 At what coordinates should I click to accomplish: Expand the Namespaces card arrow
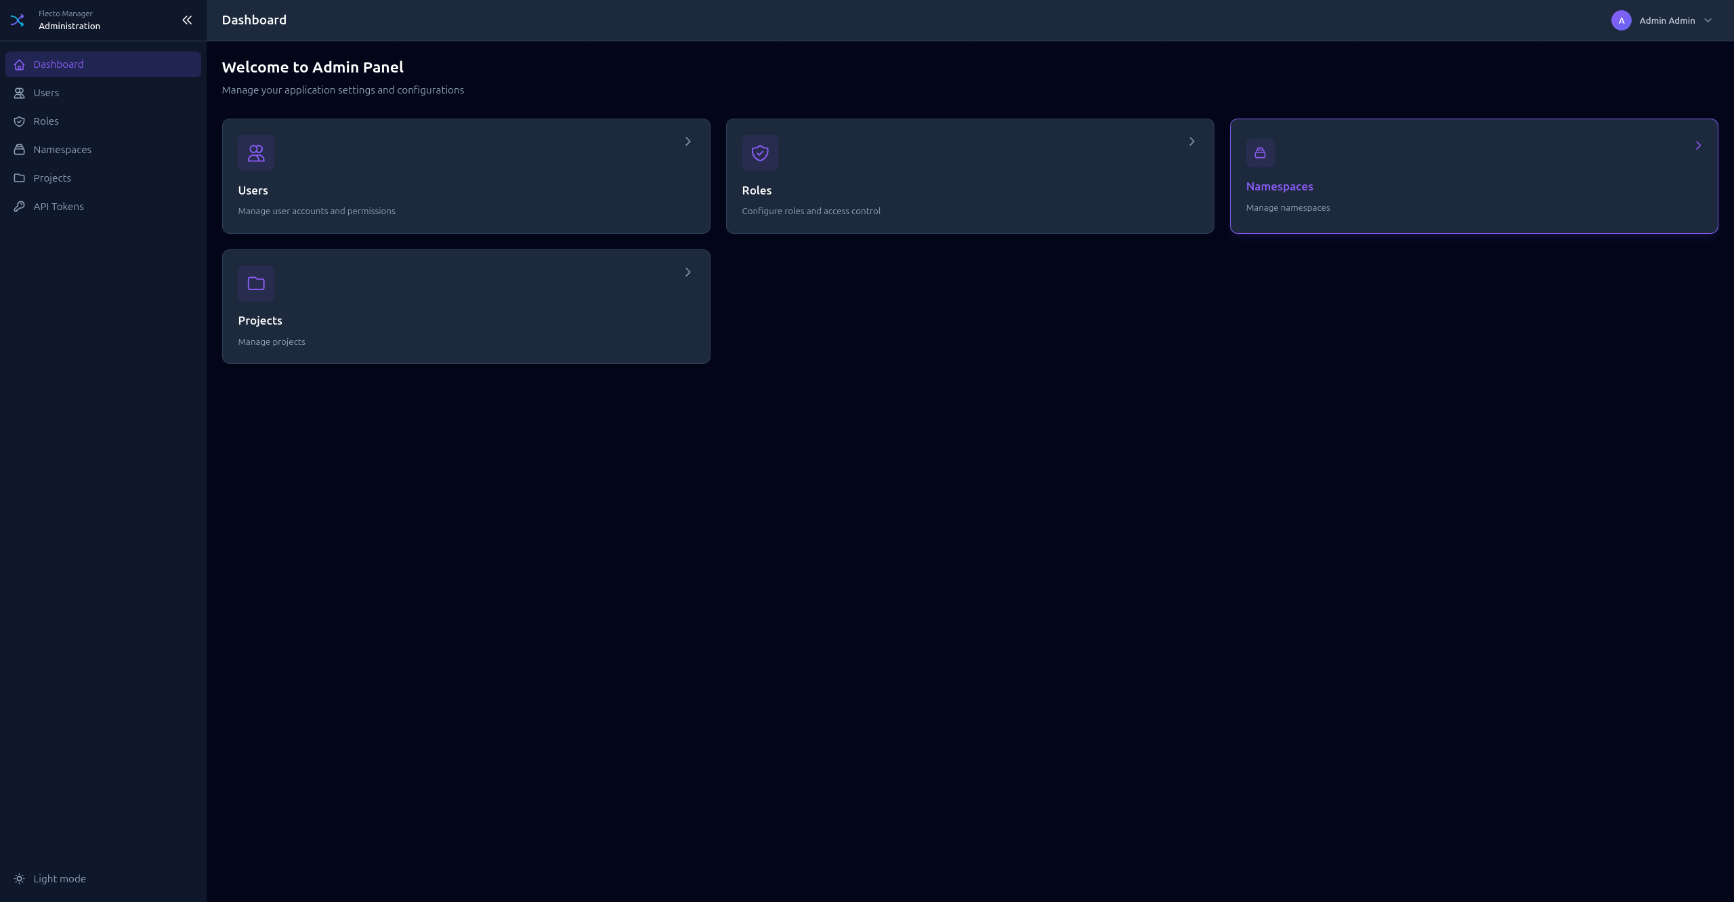coord(1697,145)
